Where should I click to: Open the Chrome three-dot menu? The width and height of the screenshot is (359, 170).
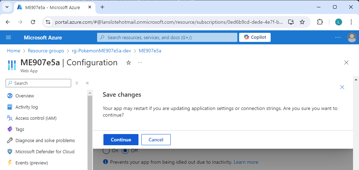pyautogui.click(x=351, y=22)
